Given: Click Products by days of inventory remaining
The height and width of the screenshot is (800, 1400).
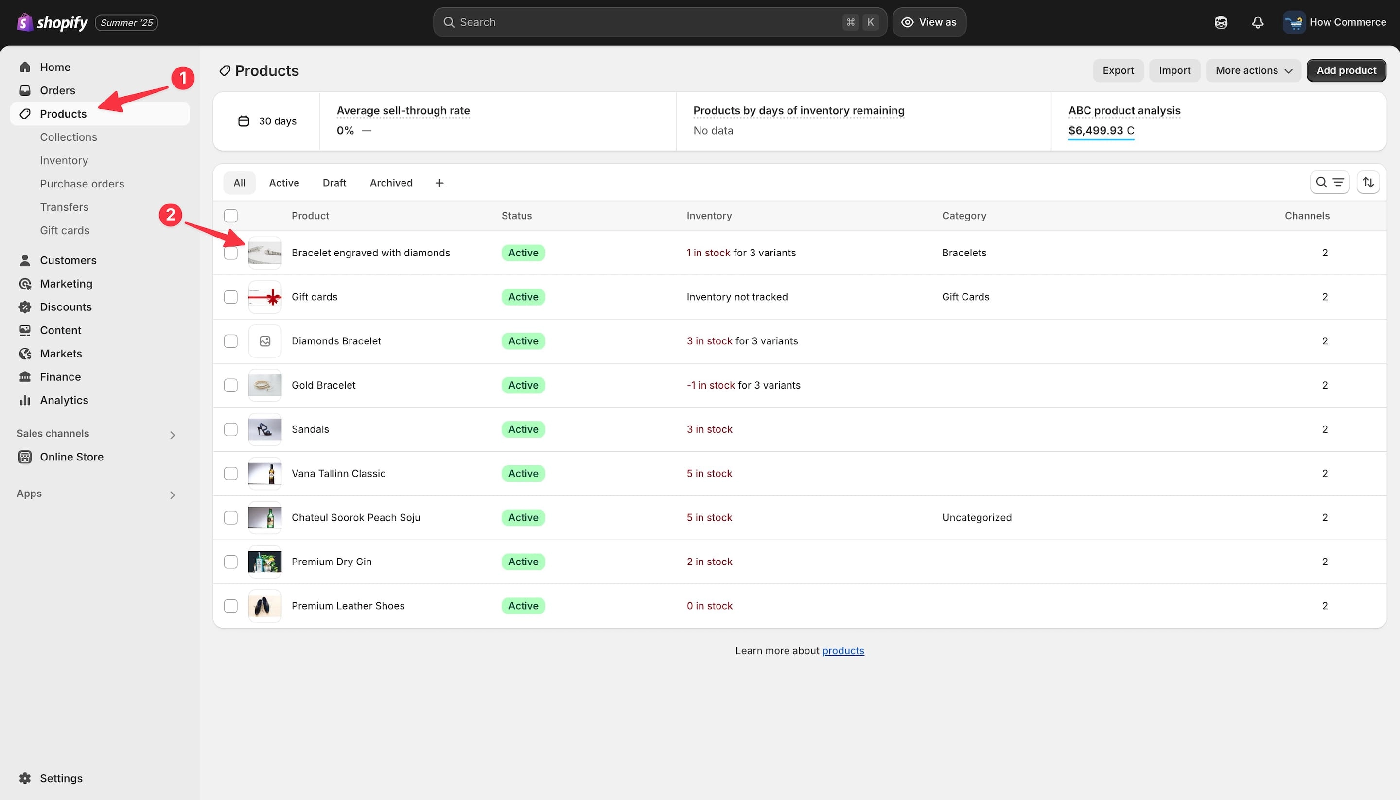Looking at the screenshot, I should [798, 111].
